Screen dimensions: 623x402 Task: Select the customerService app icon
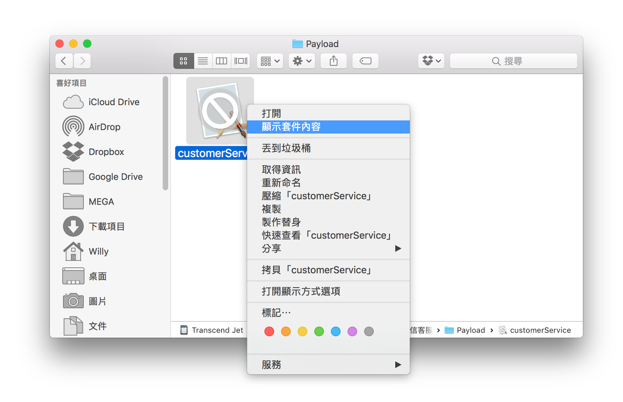220,111
